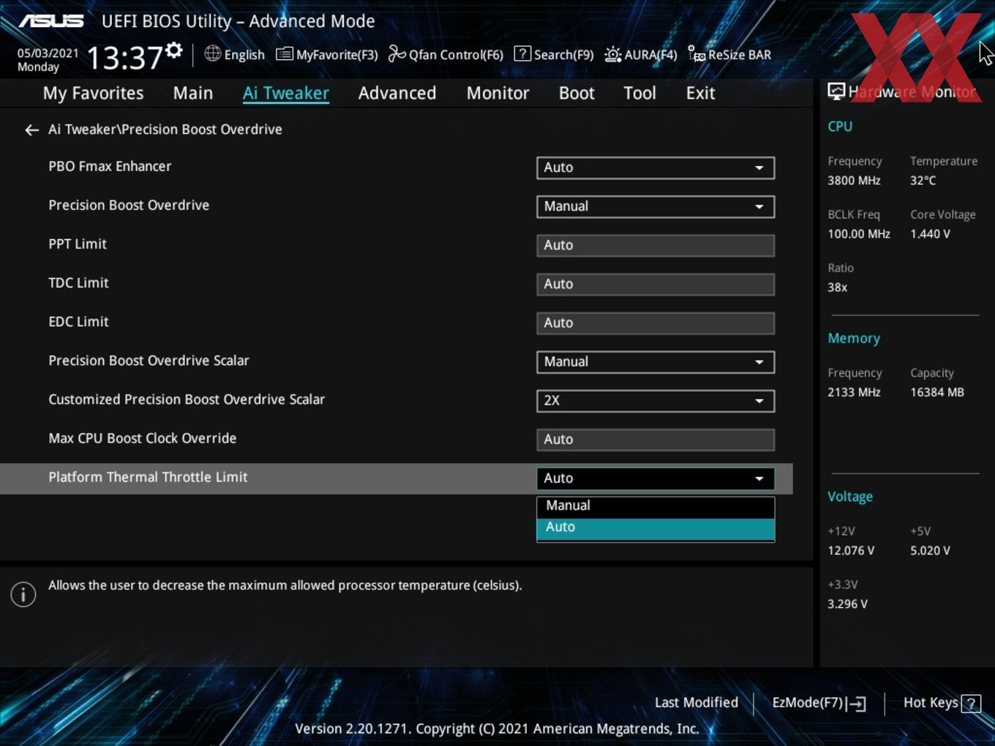995x746 pixels.
Task: Click the Last Modified button
Action: 696,703
